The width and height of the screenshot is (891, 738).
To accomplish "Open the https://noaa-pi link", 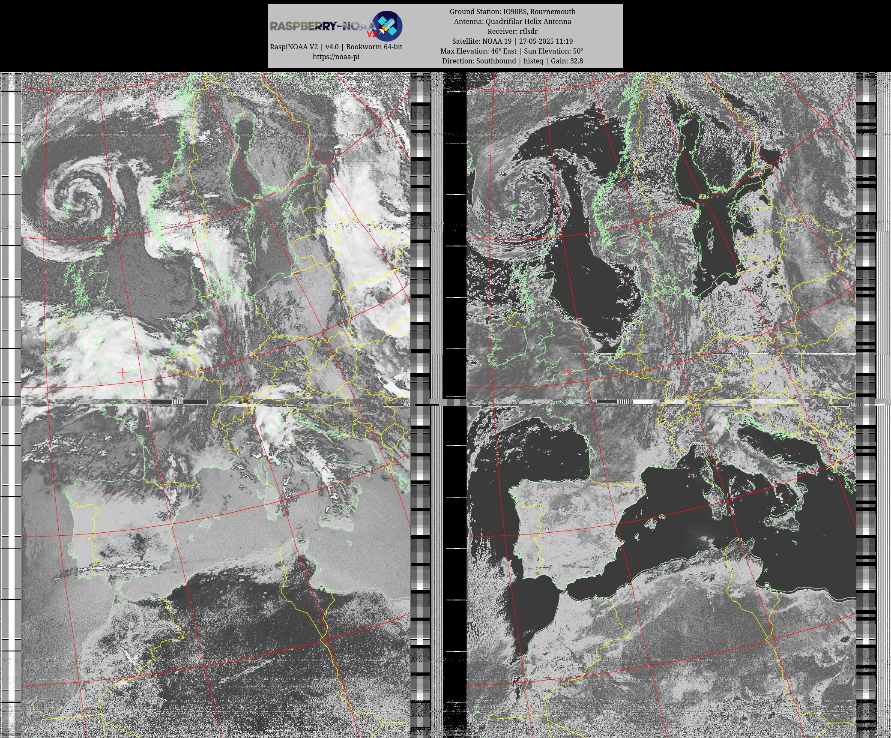I will (336, 57).
